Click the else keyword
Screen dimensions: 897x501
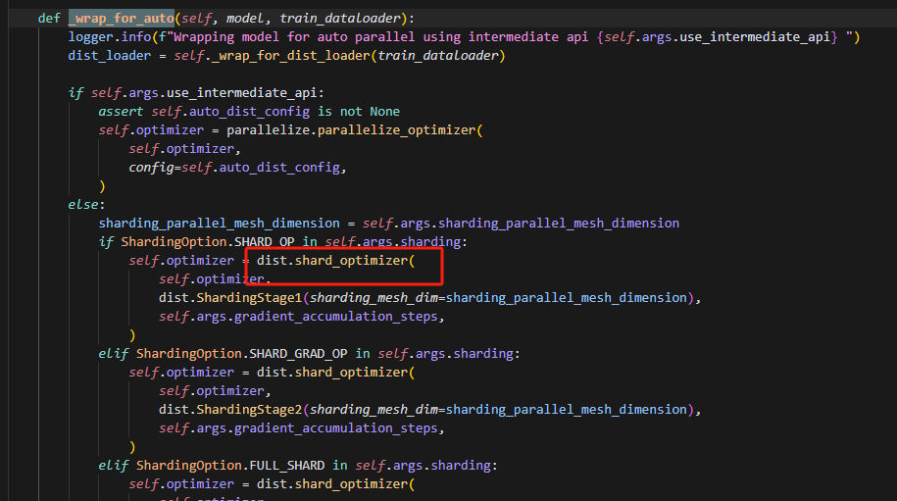pos(83,205)
